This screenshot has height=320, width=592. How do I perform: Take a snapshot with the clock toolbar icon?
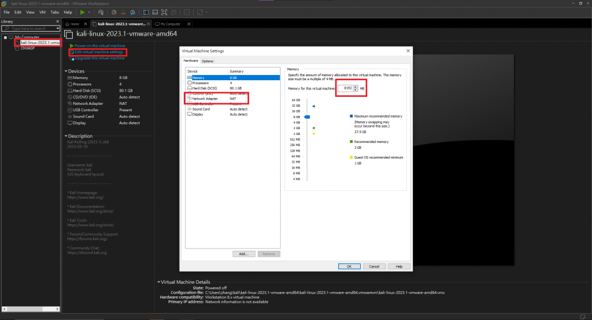(x=114, y=13)
